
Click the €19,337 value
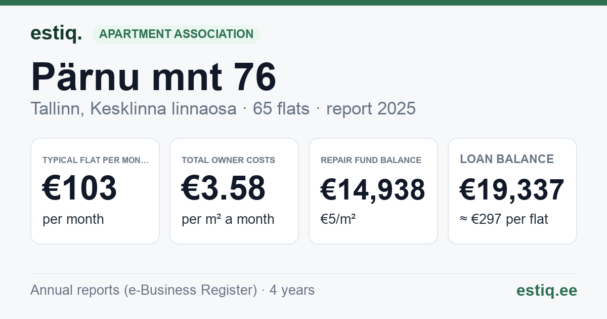[512, 190]
